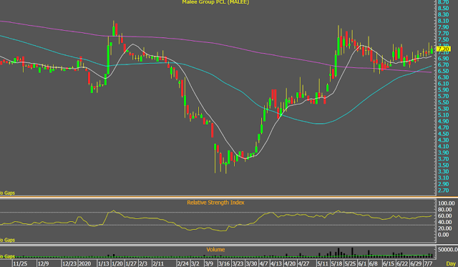Select the 3/30 date on time axis
This screenshot has height=267, width=458.
pyautogui.click(x=251, y=264)
